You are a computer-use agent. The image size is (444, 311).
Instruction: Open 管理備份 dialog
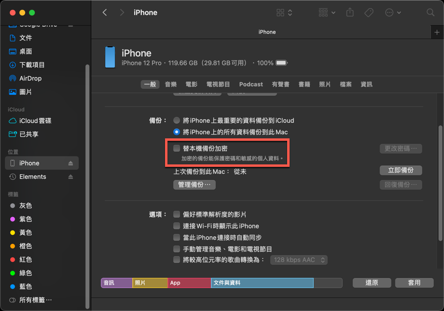[x=194, y=185]
